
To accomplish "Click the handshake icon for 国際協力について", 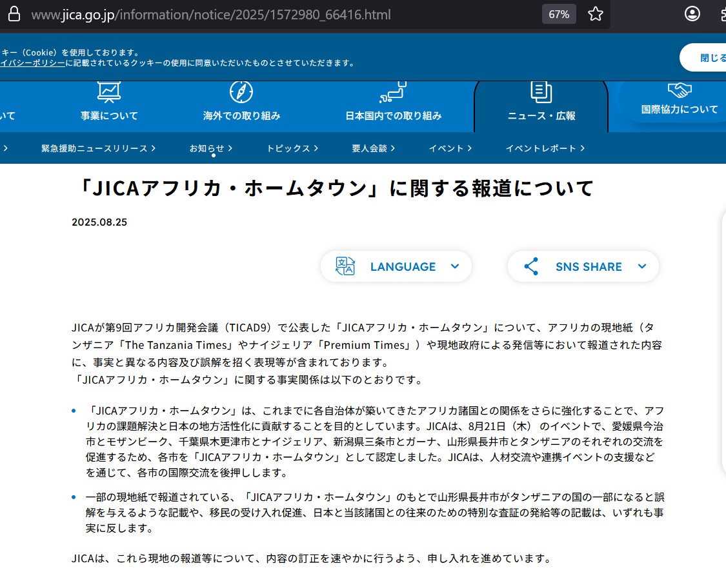I will click(x=679, y=91).
